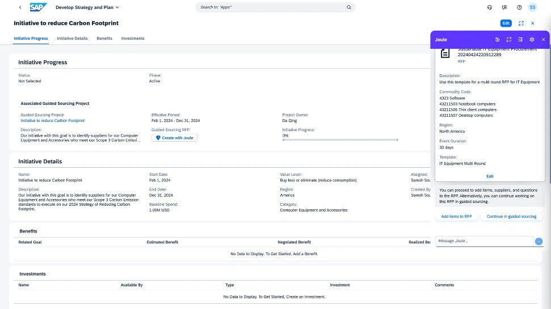Click the Initiative Progress bar

340,139
